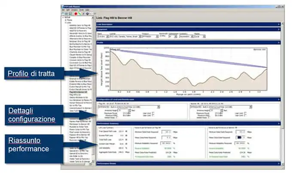This screenshot has height=173, width=292.
Task: Select 'Flag Hill to Bonner Hill' link in tree
Action: (x=78, y=92)
